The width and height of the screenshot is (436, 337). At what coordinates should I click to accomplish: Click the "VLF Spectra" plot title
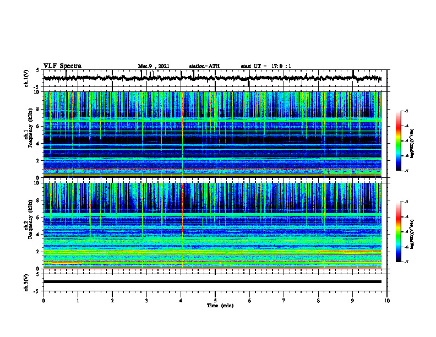coord(62,66)
